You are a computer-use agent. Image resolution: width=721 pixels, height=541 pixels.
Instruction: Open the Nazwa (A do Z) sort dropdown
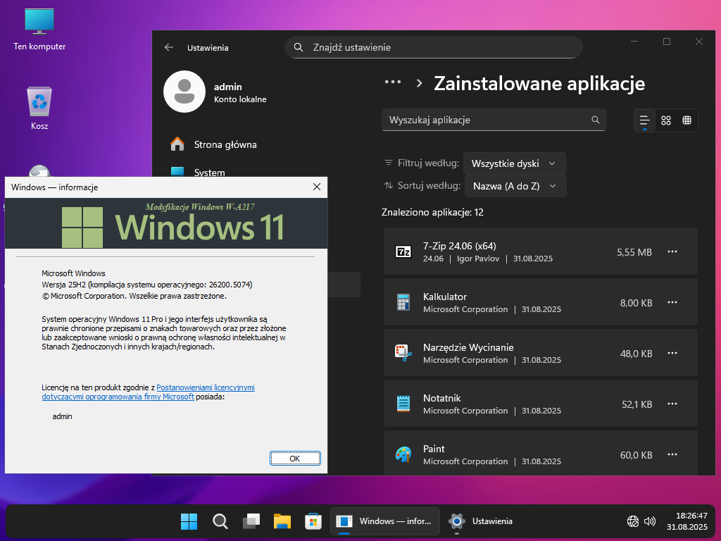(514, 186)
